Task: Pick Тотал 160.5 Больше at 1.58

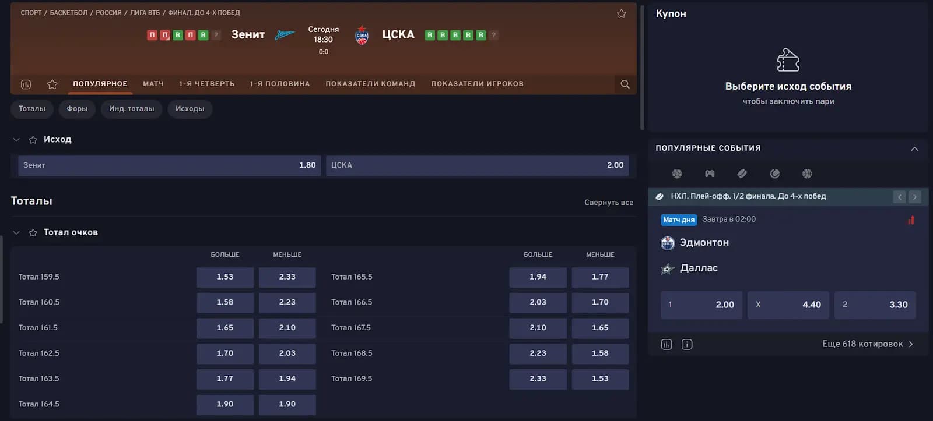Action: click(225, 303)
